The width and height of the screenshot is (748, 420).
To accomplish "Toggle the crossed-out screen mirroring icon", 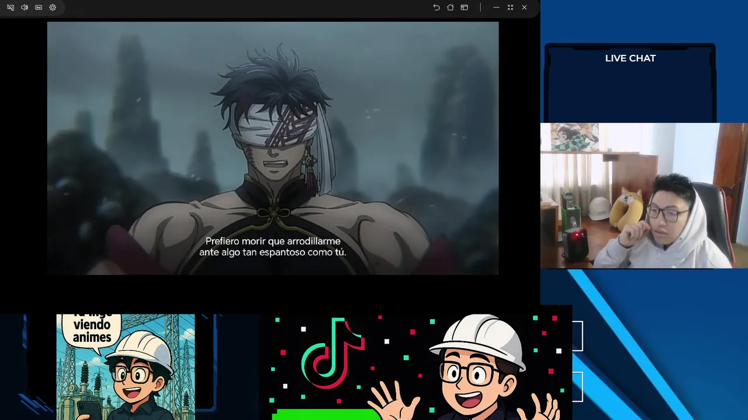I will coord(11,8).
